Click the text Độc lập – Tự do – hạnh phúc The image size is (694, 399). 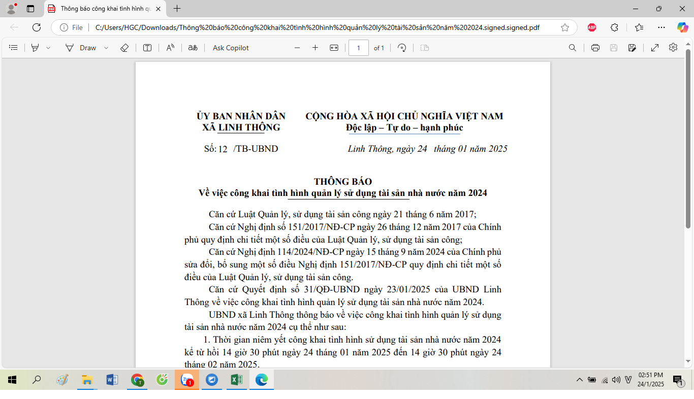point(404,128)
